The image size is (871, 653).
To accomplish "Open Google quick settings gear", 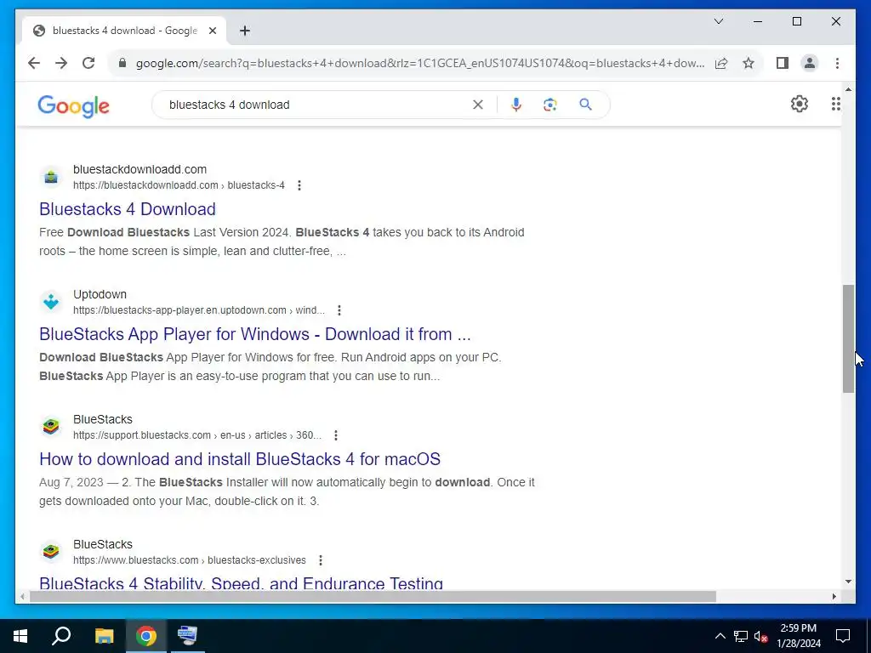I will 800,104.
